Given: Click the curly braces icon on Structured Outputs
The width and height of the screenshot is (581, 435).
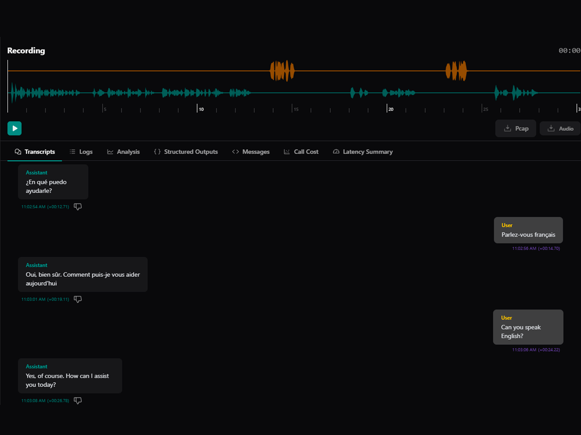Looking at the screenshot, I should point(157,152).
